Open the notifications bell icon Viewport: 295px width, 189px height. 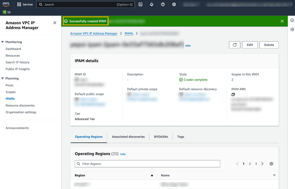(152, 5)
